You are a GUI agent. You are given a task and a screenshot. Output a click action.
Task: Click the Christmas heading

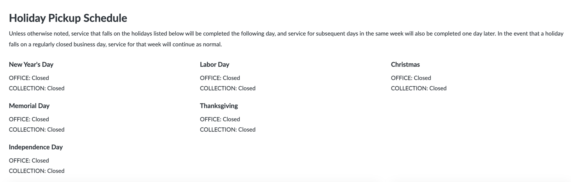coord(405,65)
